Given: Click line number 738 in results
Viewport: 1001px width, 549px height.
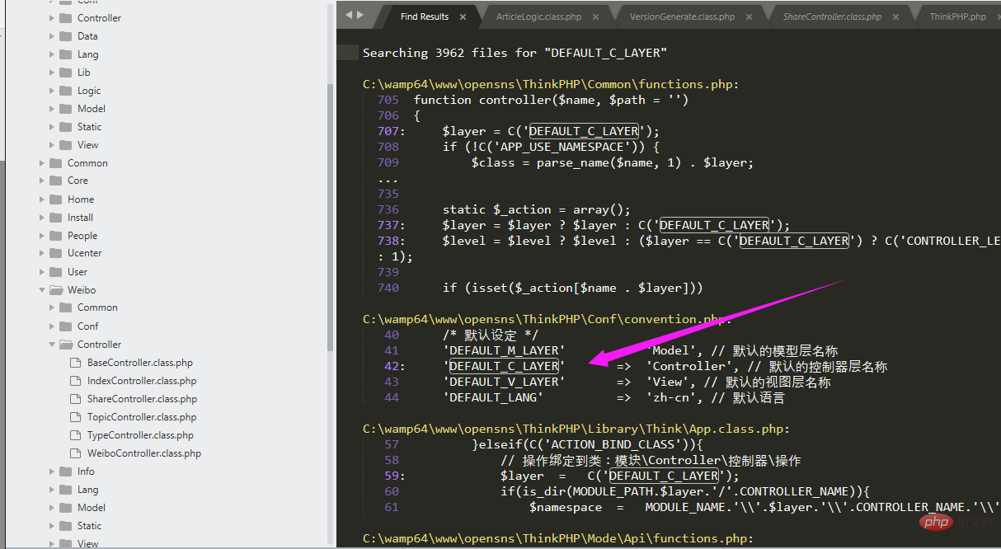Looking at the screenshot, I should tap(390, 241).
